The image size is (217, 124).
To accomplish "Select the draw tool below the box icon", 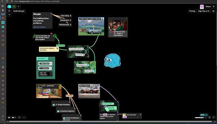I will (9, 15).
